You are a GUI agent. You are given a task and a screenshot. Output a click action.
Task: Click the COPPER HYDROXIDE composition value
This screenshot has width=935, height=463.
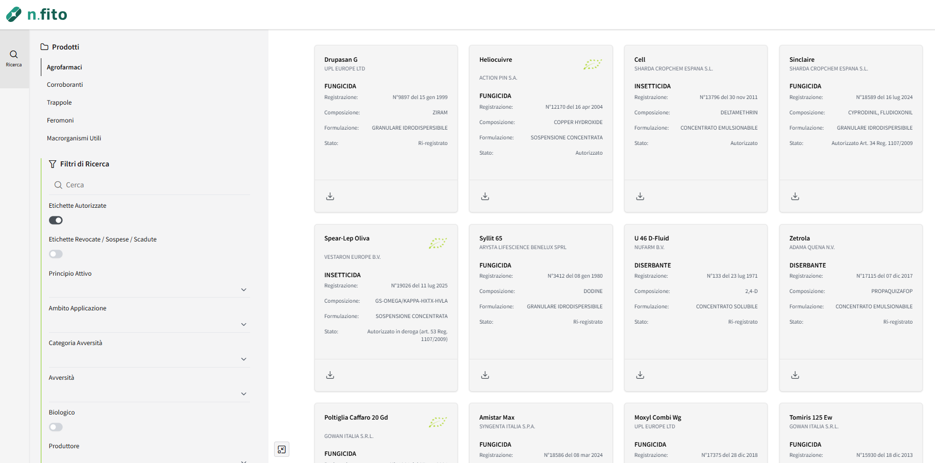(578, 123)
